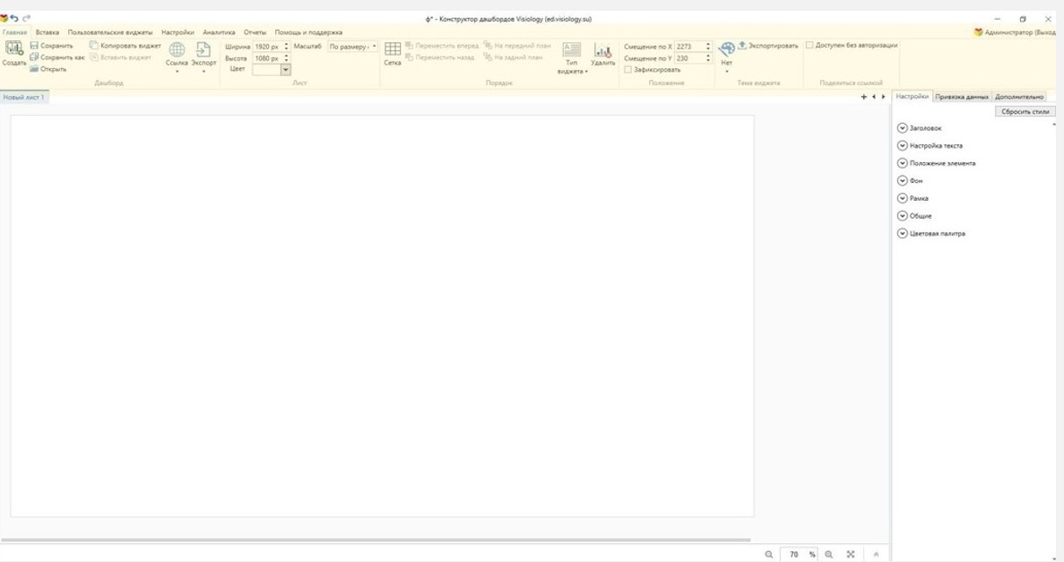Switch to Главная ribbon tab
Image resolution: width=1064 pixels, height=562 pixels.
pyautogui.click(x=14, y=32)
